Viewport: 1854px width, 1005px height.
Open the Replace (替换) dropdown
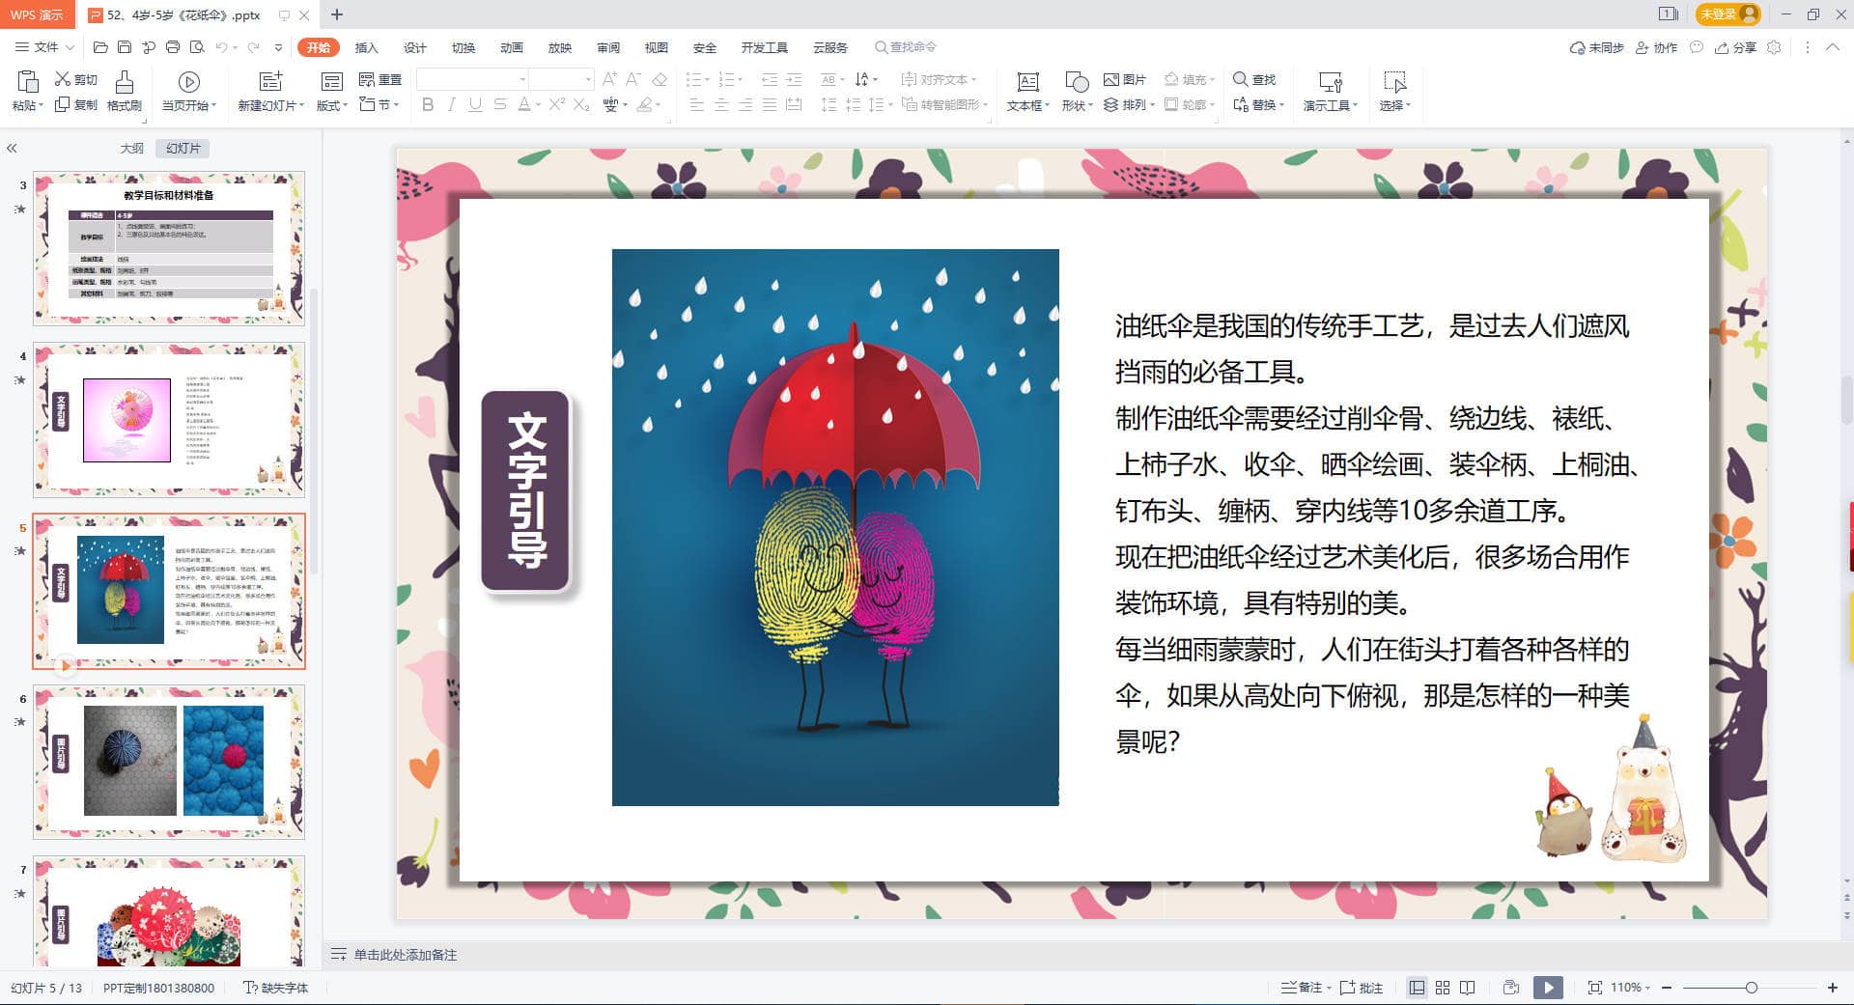tap(1258, 104)
